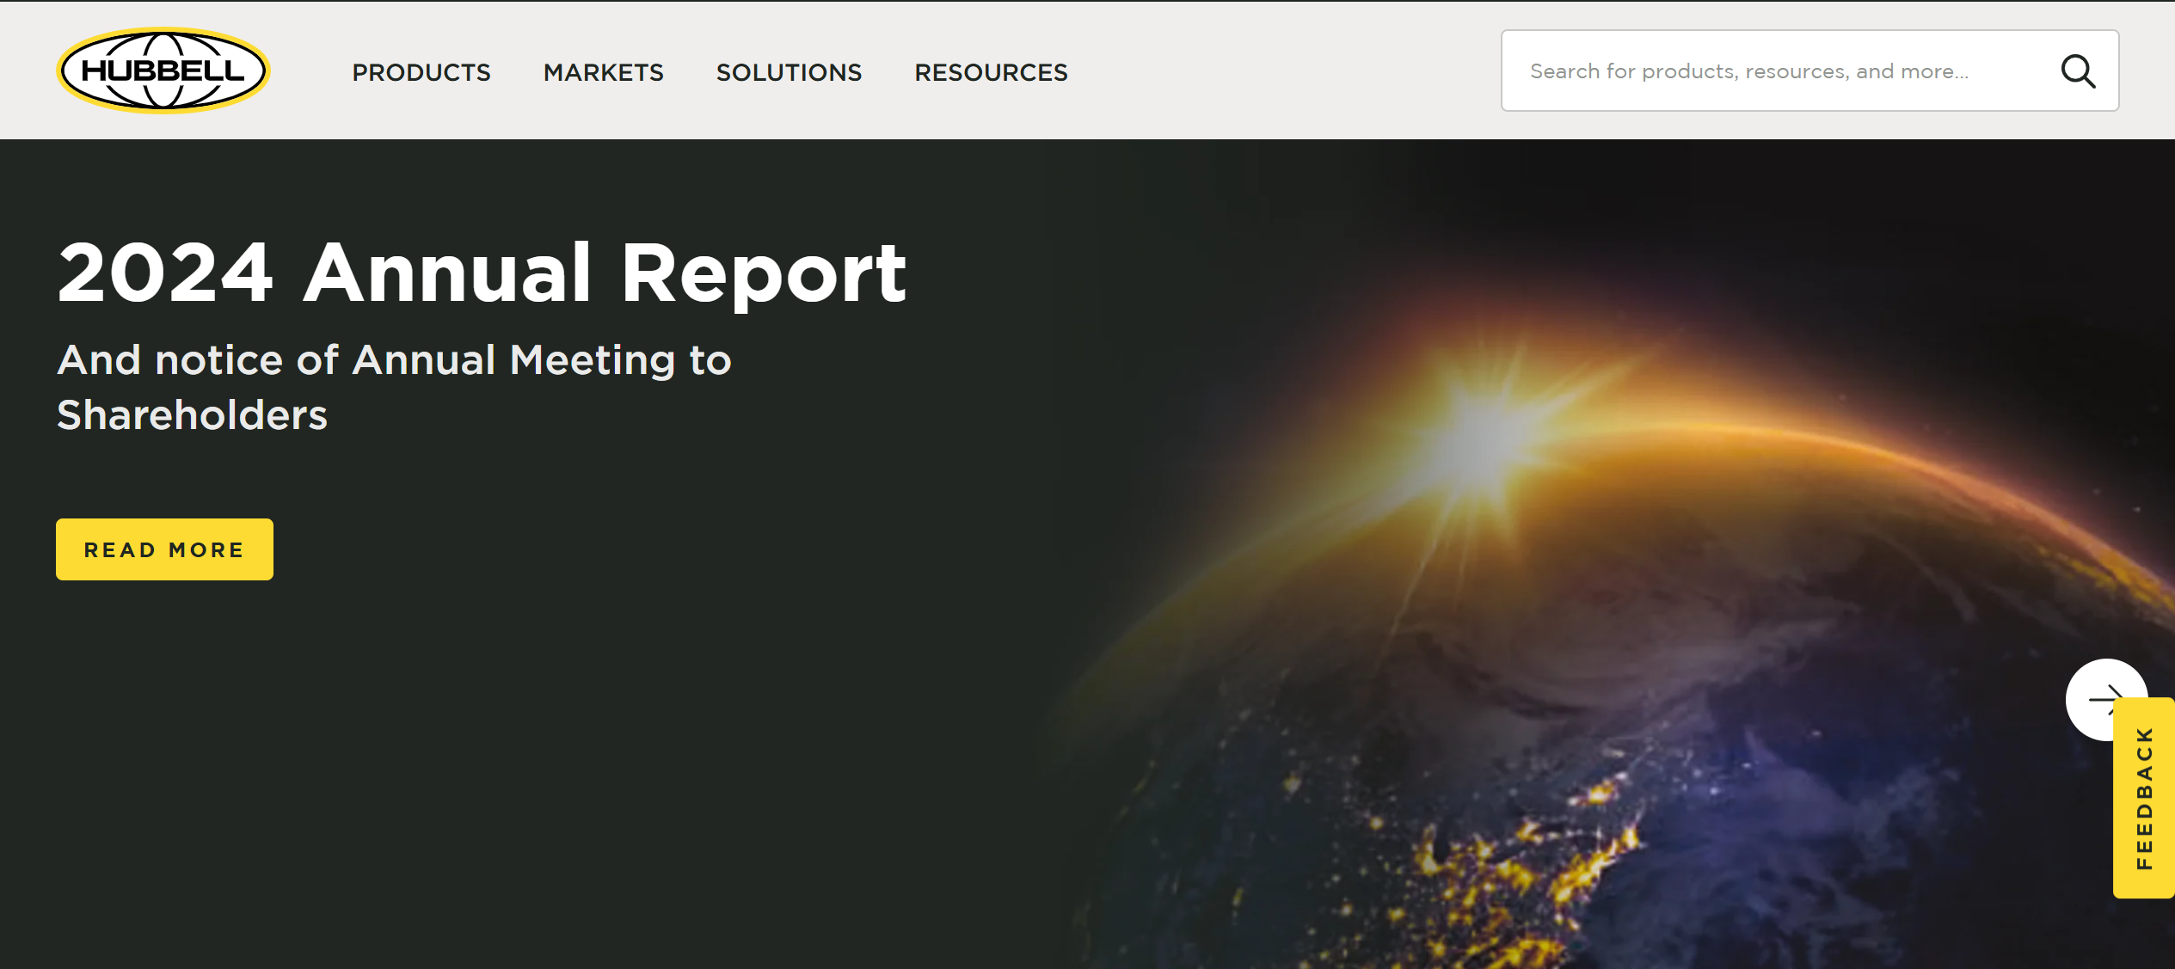Click the Read More button
2175x969 pixels.
[x=164, y=549]
